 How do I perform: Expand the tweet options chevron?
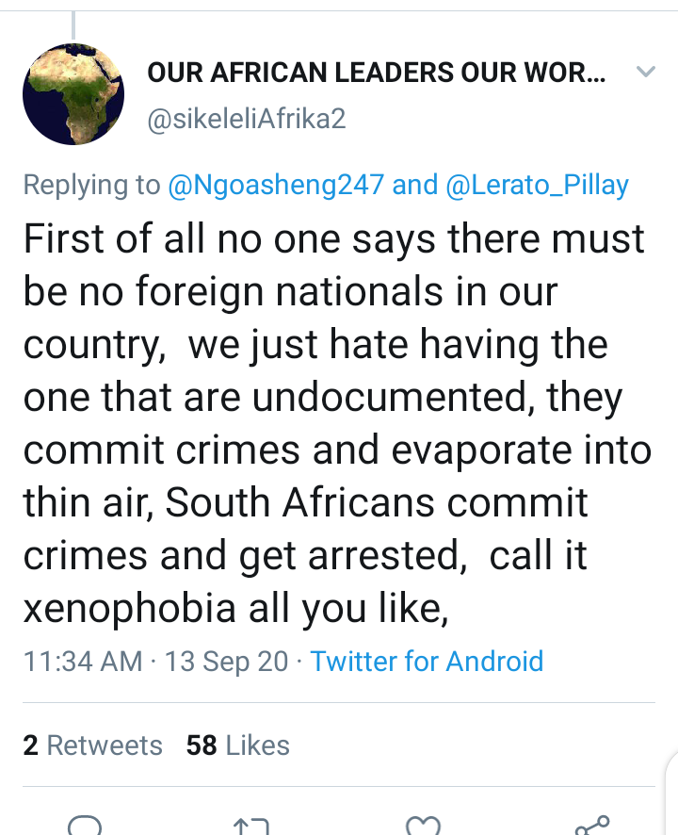(646, 72)
